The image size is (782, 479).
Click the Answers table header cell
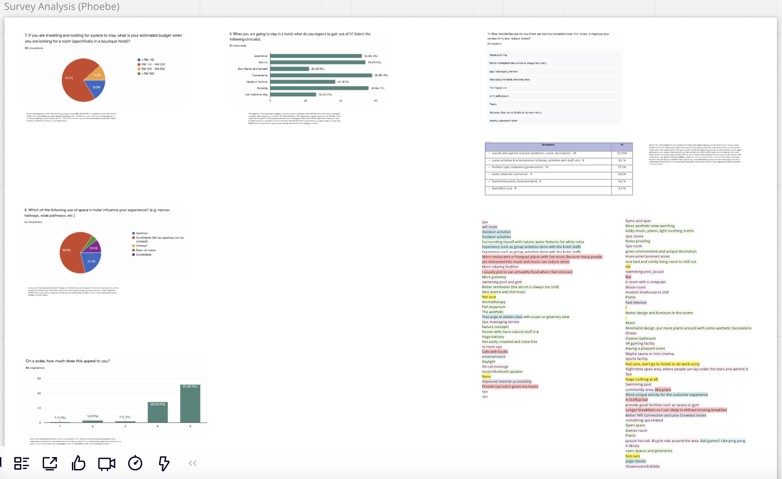click(x=548, y=145)
